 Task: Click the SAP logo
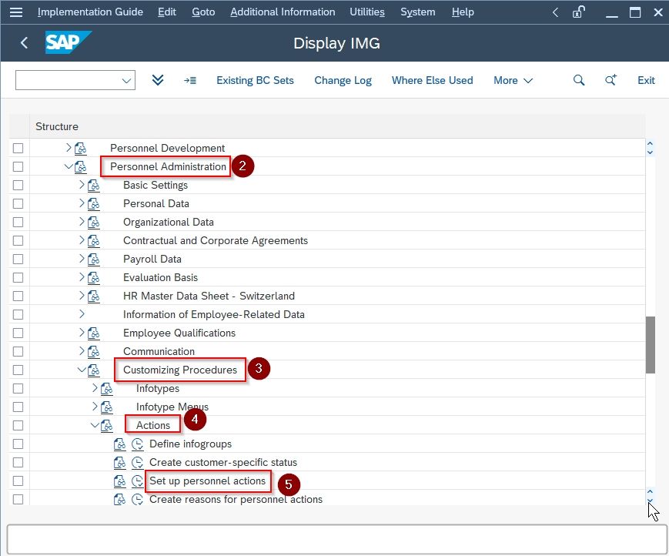(69, 42)
